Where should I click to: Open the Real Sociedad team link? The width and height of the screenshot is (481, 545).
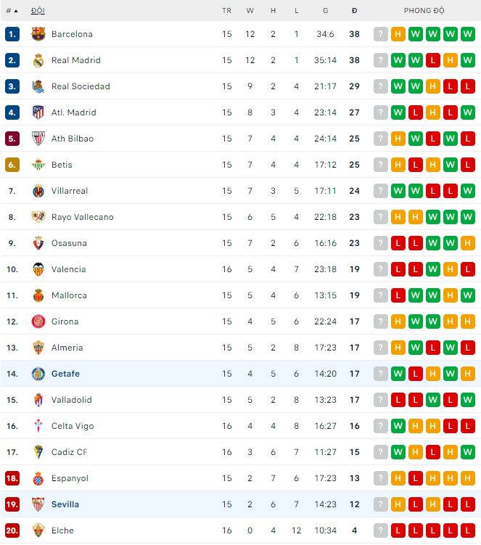click(81, 86)
